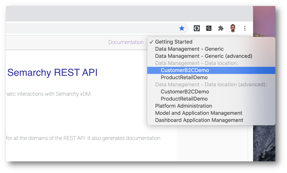Open the Extensions puzzle piece menu

221,28
